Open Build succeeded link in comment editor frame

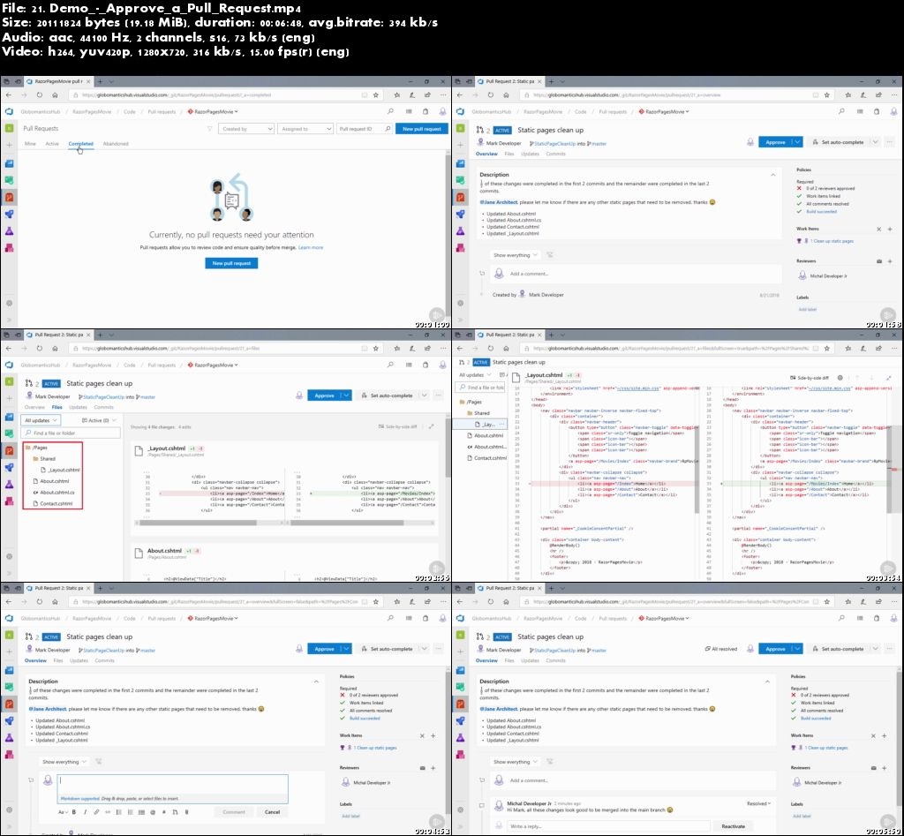click(365, 718)
